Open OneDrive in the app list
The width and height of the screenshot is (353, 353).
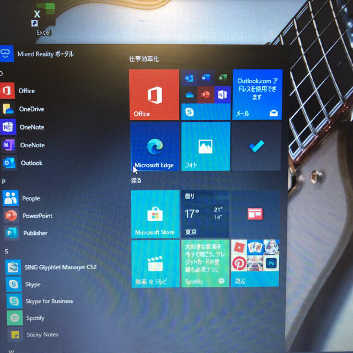(22, 109)
